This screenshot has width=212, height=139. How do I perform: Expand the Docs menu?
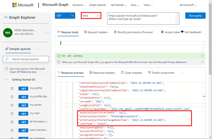click(x=135, y=5)
